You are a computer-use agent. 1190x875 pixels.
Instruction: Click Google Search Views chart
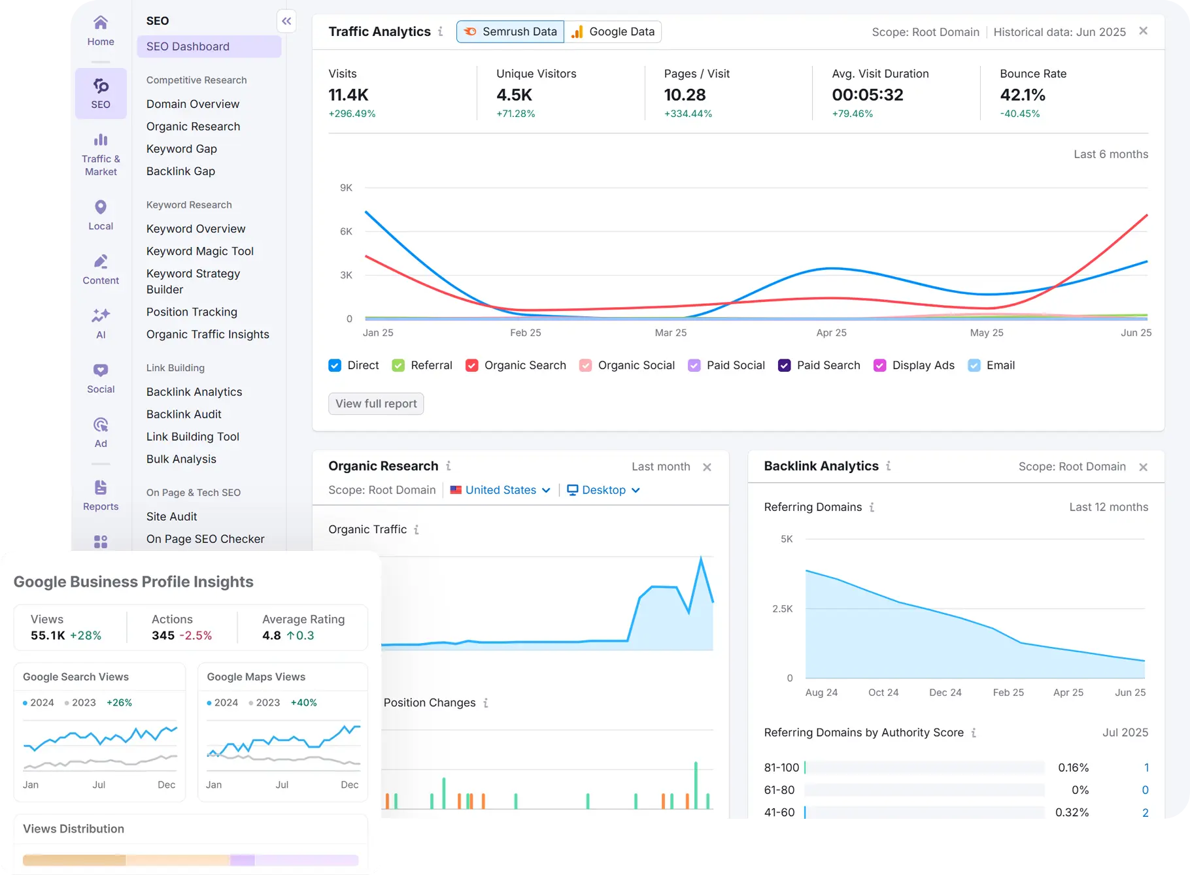tap(100, 745)
